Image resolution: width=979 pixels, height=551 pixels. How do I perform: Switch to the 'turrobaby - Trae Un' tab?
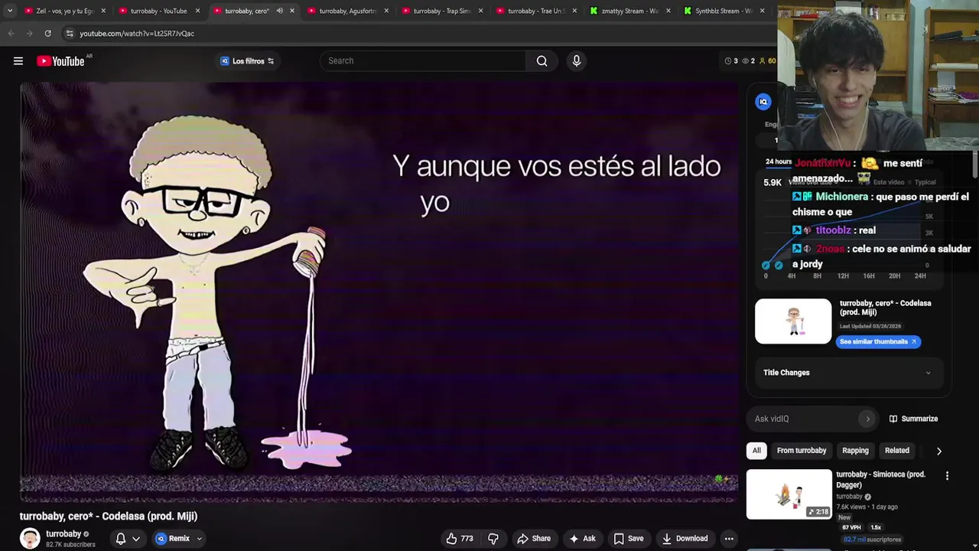pos(536,11)
